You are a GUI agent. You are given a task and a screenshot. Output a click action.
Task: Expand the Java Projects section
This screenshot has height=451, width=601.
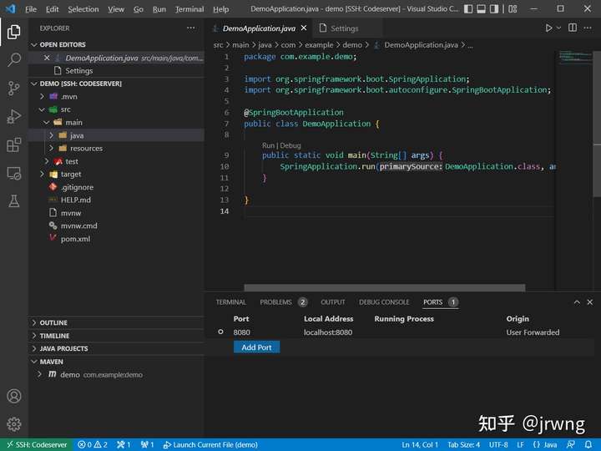pyautogui.click(x=34, y=348)
